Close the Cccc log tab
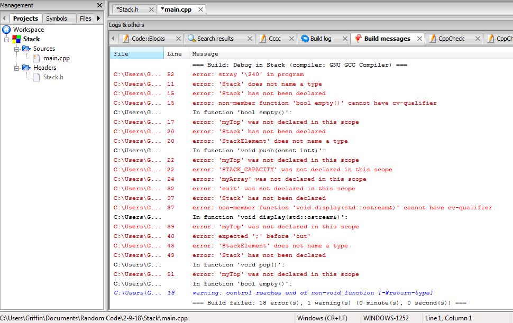513x323 pixels. (x=291, y=39)
